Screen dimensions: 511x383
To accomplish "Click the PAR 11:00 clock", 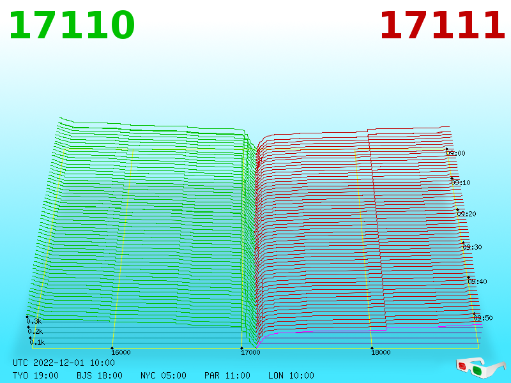I will [x=227, y=375].
